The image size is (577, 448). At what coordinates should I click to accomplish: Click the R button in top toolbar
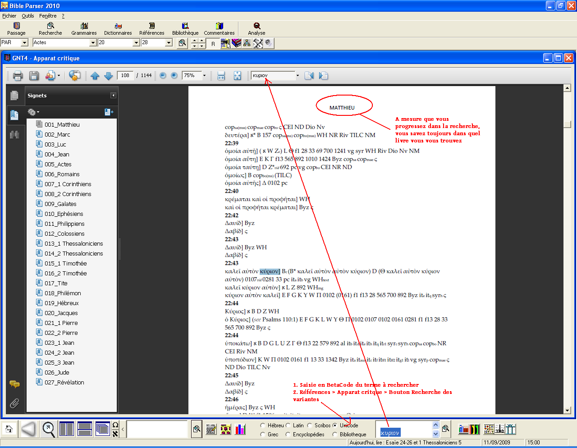click(x=213, y=43)
